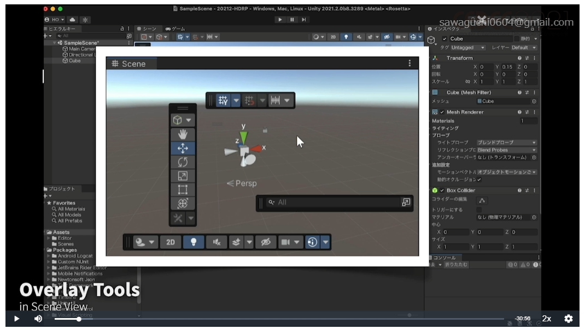Mute scene audio in enlarged overlay toolbar
The width and height of the screenshot is (585, 329).
[217, 242]
